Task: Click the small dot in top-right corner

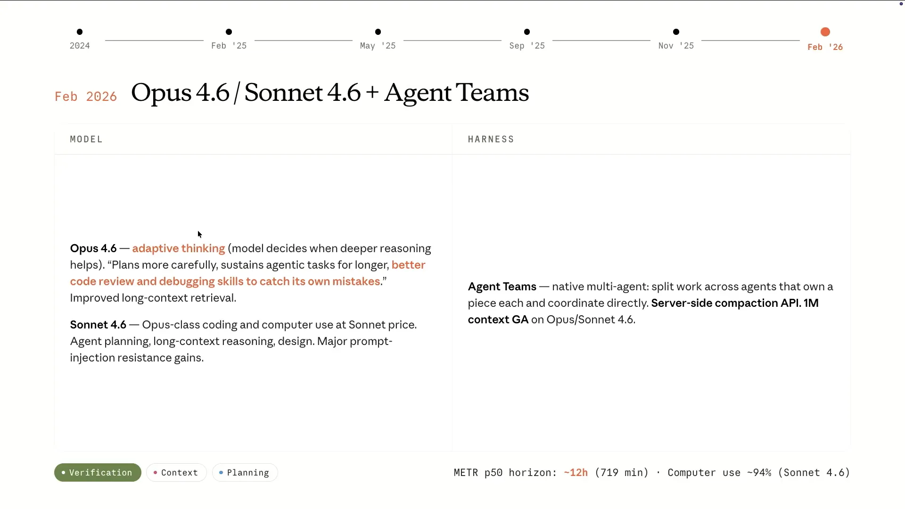Action: pos(901,4)
